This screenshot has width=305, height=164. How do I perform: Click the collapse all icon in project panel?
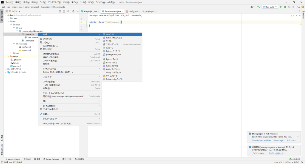coord(68,11)
